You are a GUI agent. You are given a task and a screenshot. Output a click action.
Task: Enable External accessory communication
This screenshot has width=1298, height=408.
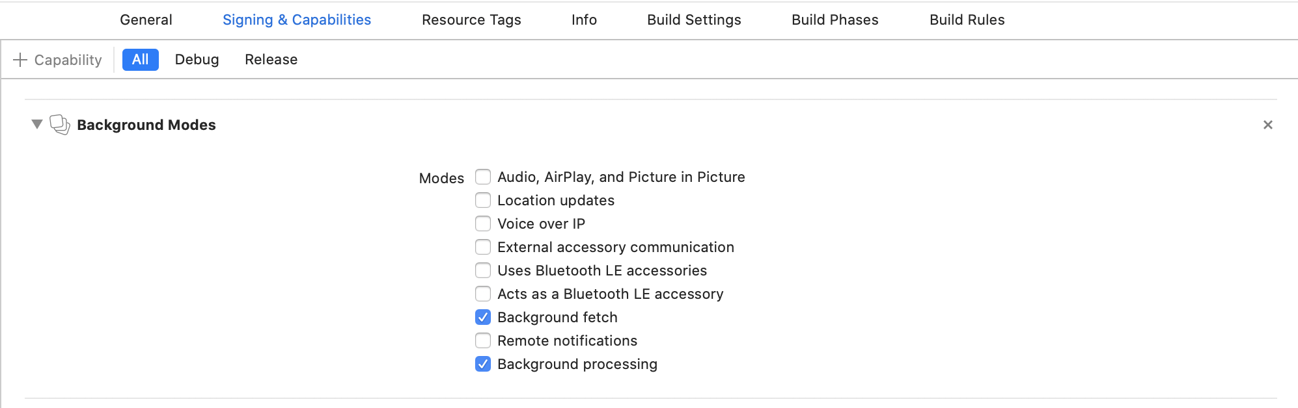point(483,247)
